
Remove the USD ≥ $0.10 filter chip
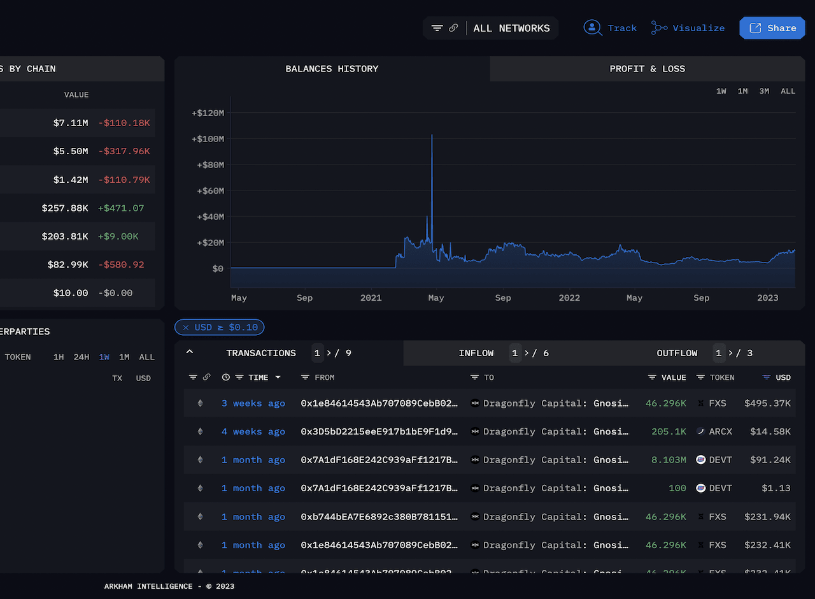click(186, 328)
